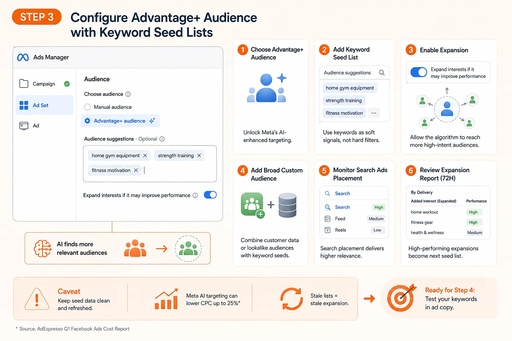Remove the strength training keyword chip

coord(199,156)
